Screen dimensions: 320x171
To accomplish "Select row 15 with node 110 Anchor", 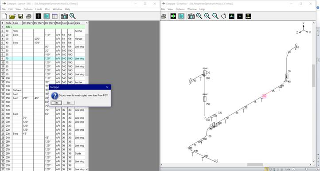I will (x=43, y=82).
